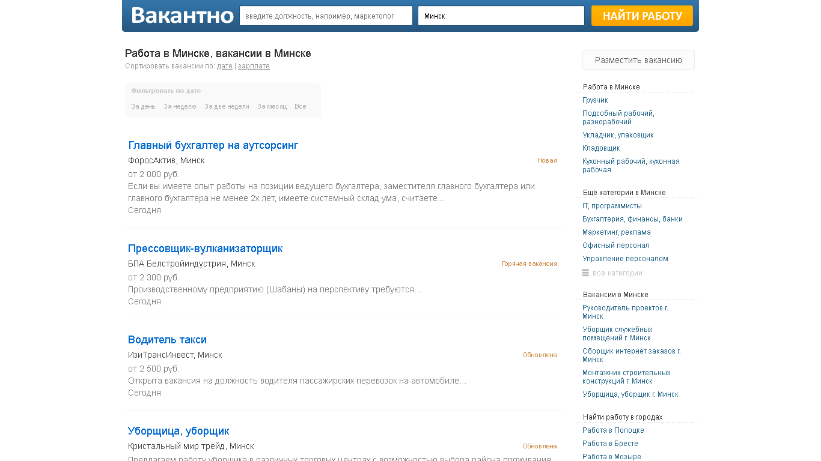The width and height of the screenshot is (821, 461).
Task: Open Управление персоналом category
Action: [625, 259]
